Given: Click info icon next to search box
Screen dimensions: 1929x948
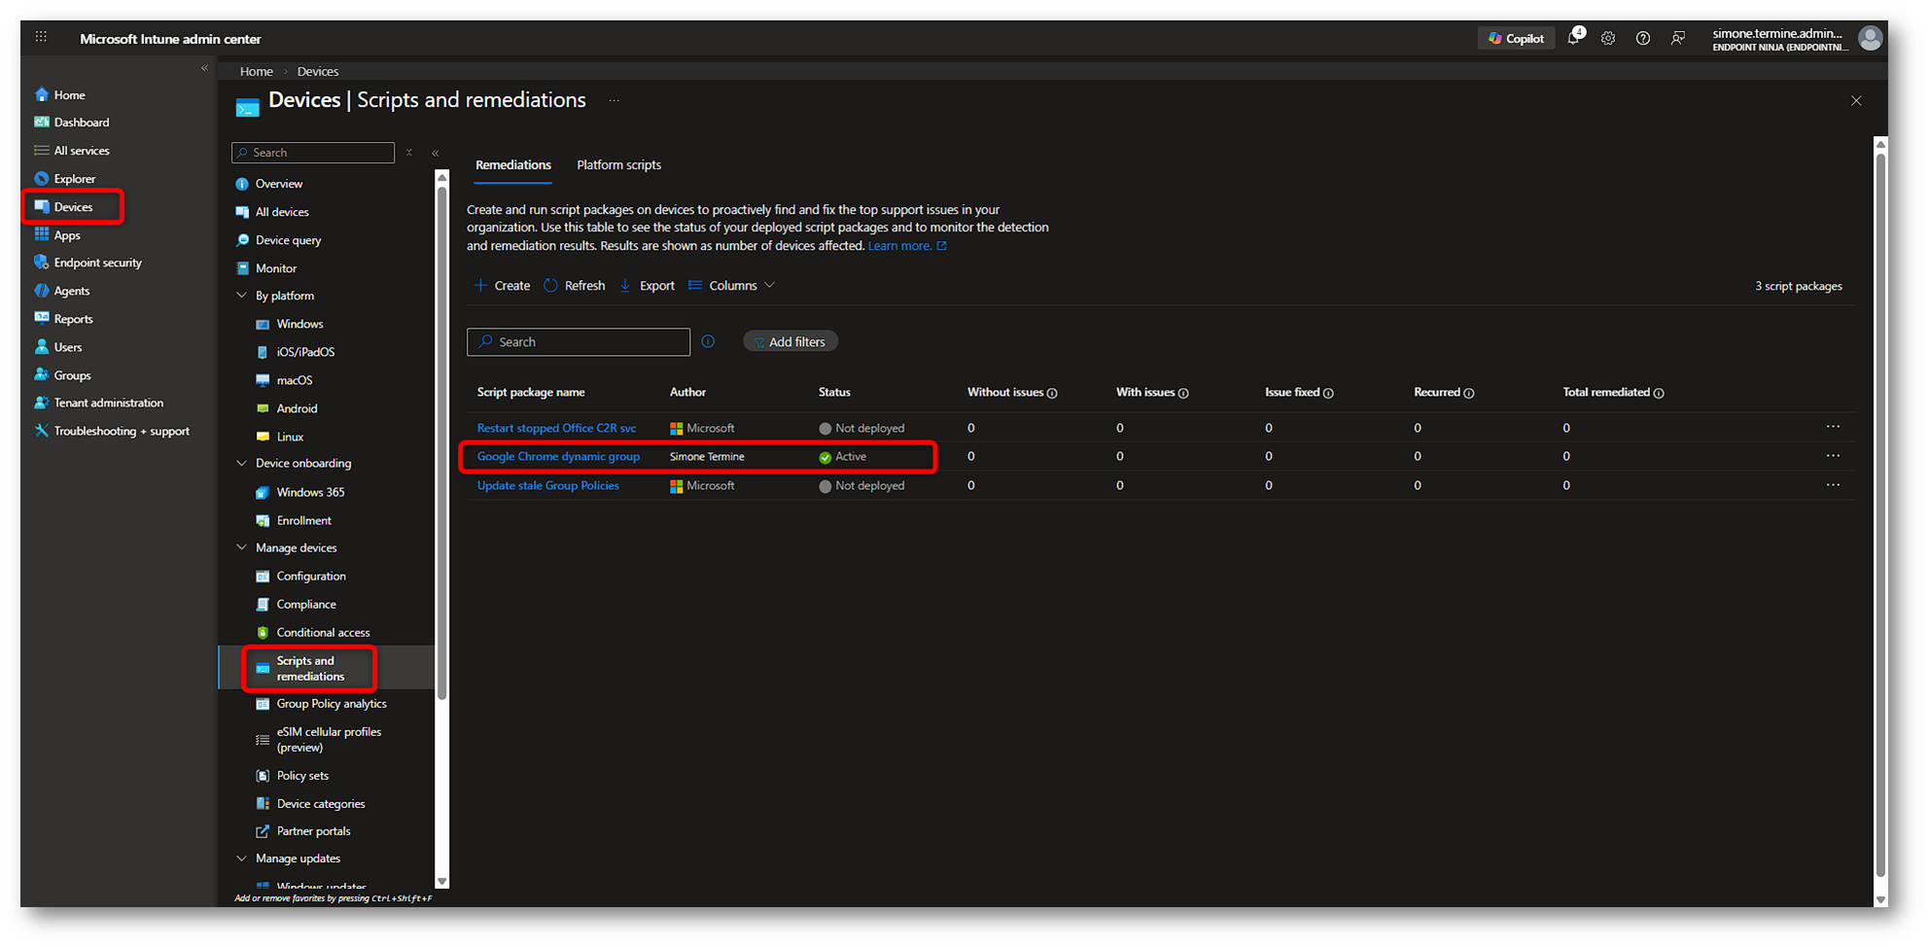Looking at the screenshot, I should [708, 342].
